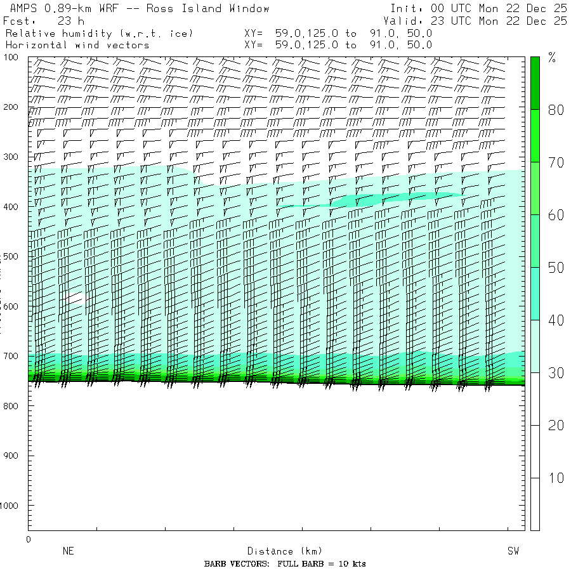Click the 300 pressure axis label
Viewport: 571px width, 571px height.
[11, 157]
